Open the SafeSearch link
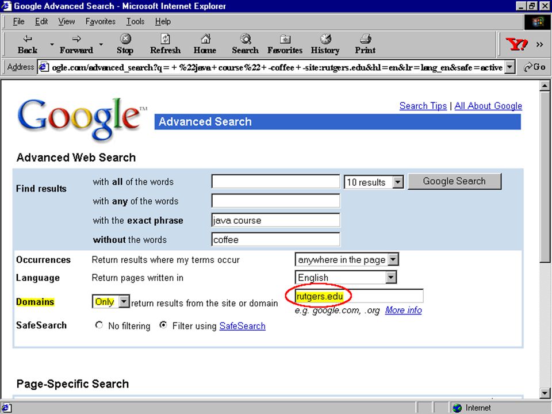 click(242, 326)
